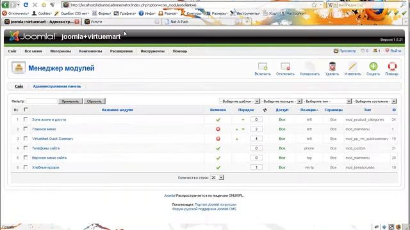Check the box for Зона жизни и досуга
Image resolution: width=410 pixels, height=230 pixels.
pyautogui.click(x=26, y=119)
